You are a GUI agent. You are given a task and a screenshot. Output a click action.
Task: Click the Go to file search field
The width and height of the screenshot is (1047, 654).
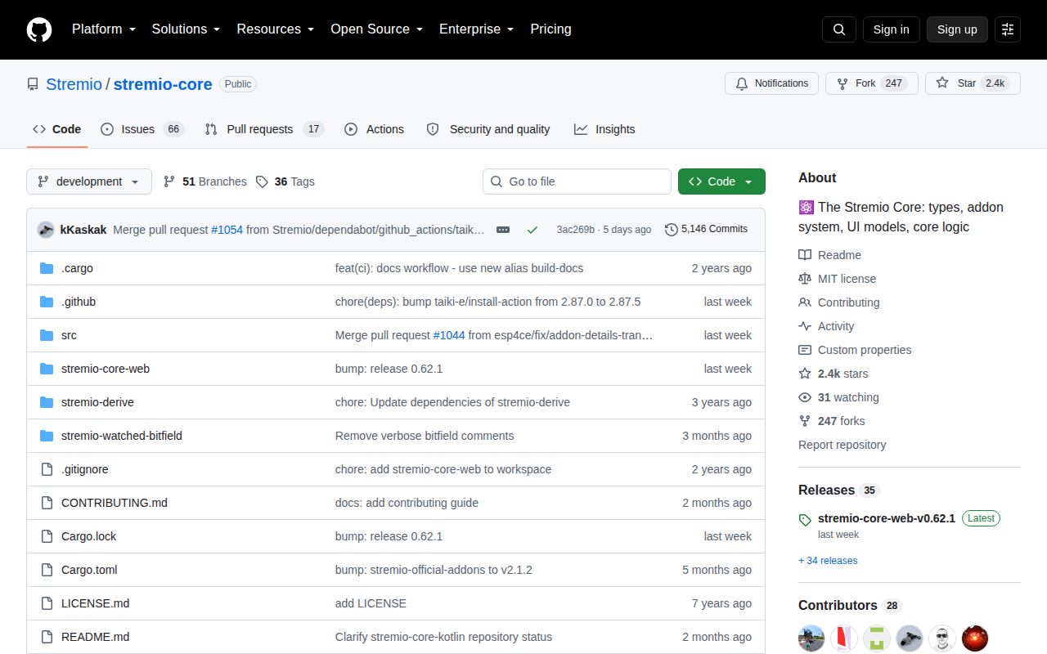(577, 181)
